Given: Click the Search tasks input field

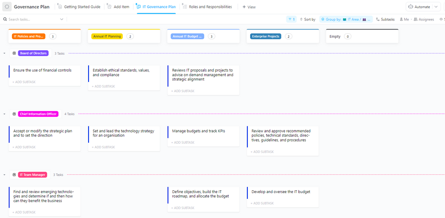Looking at the screenshot, I should (33, 20).
